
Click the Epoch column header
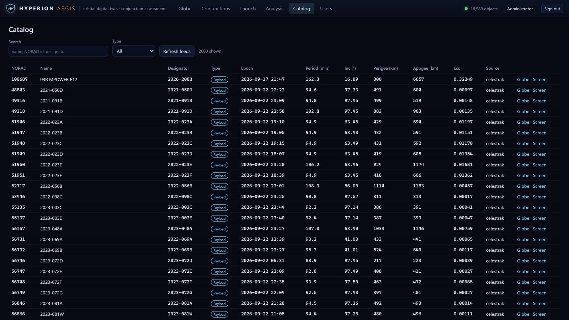[x=247, y=68]
